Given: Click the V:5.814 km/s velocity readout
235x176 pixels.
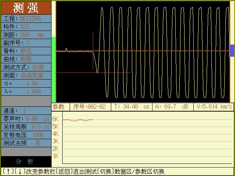Looking at the screenshot, I should pos(214,106).
